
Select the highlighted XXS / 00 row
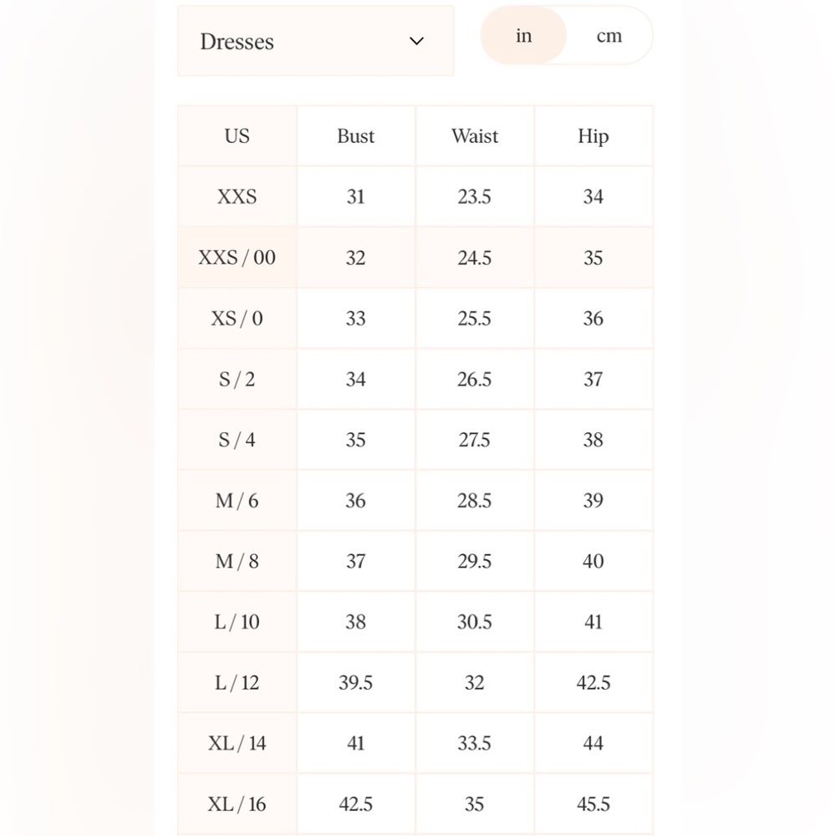click(415, 257)
